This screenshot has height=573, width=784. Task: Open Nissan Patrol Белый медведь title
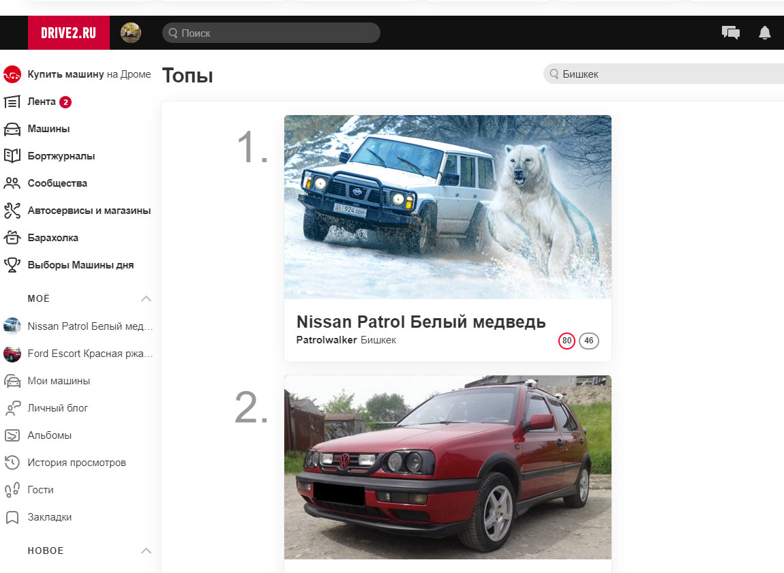click(421, 322)
